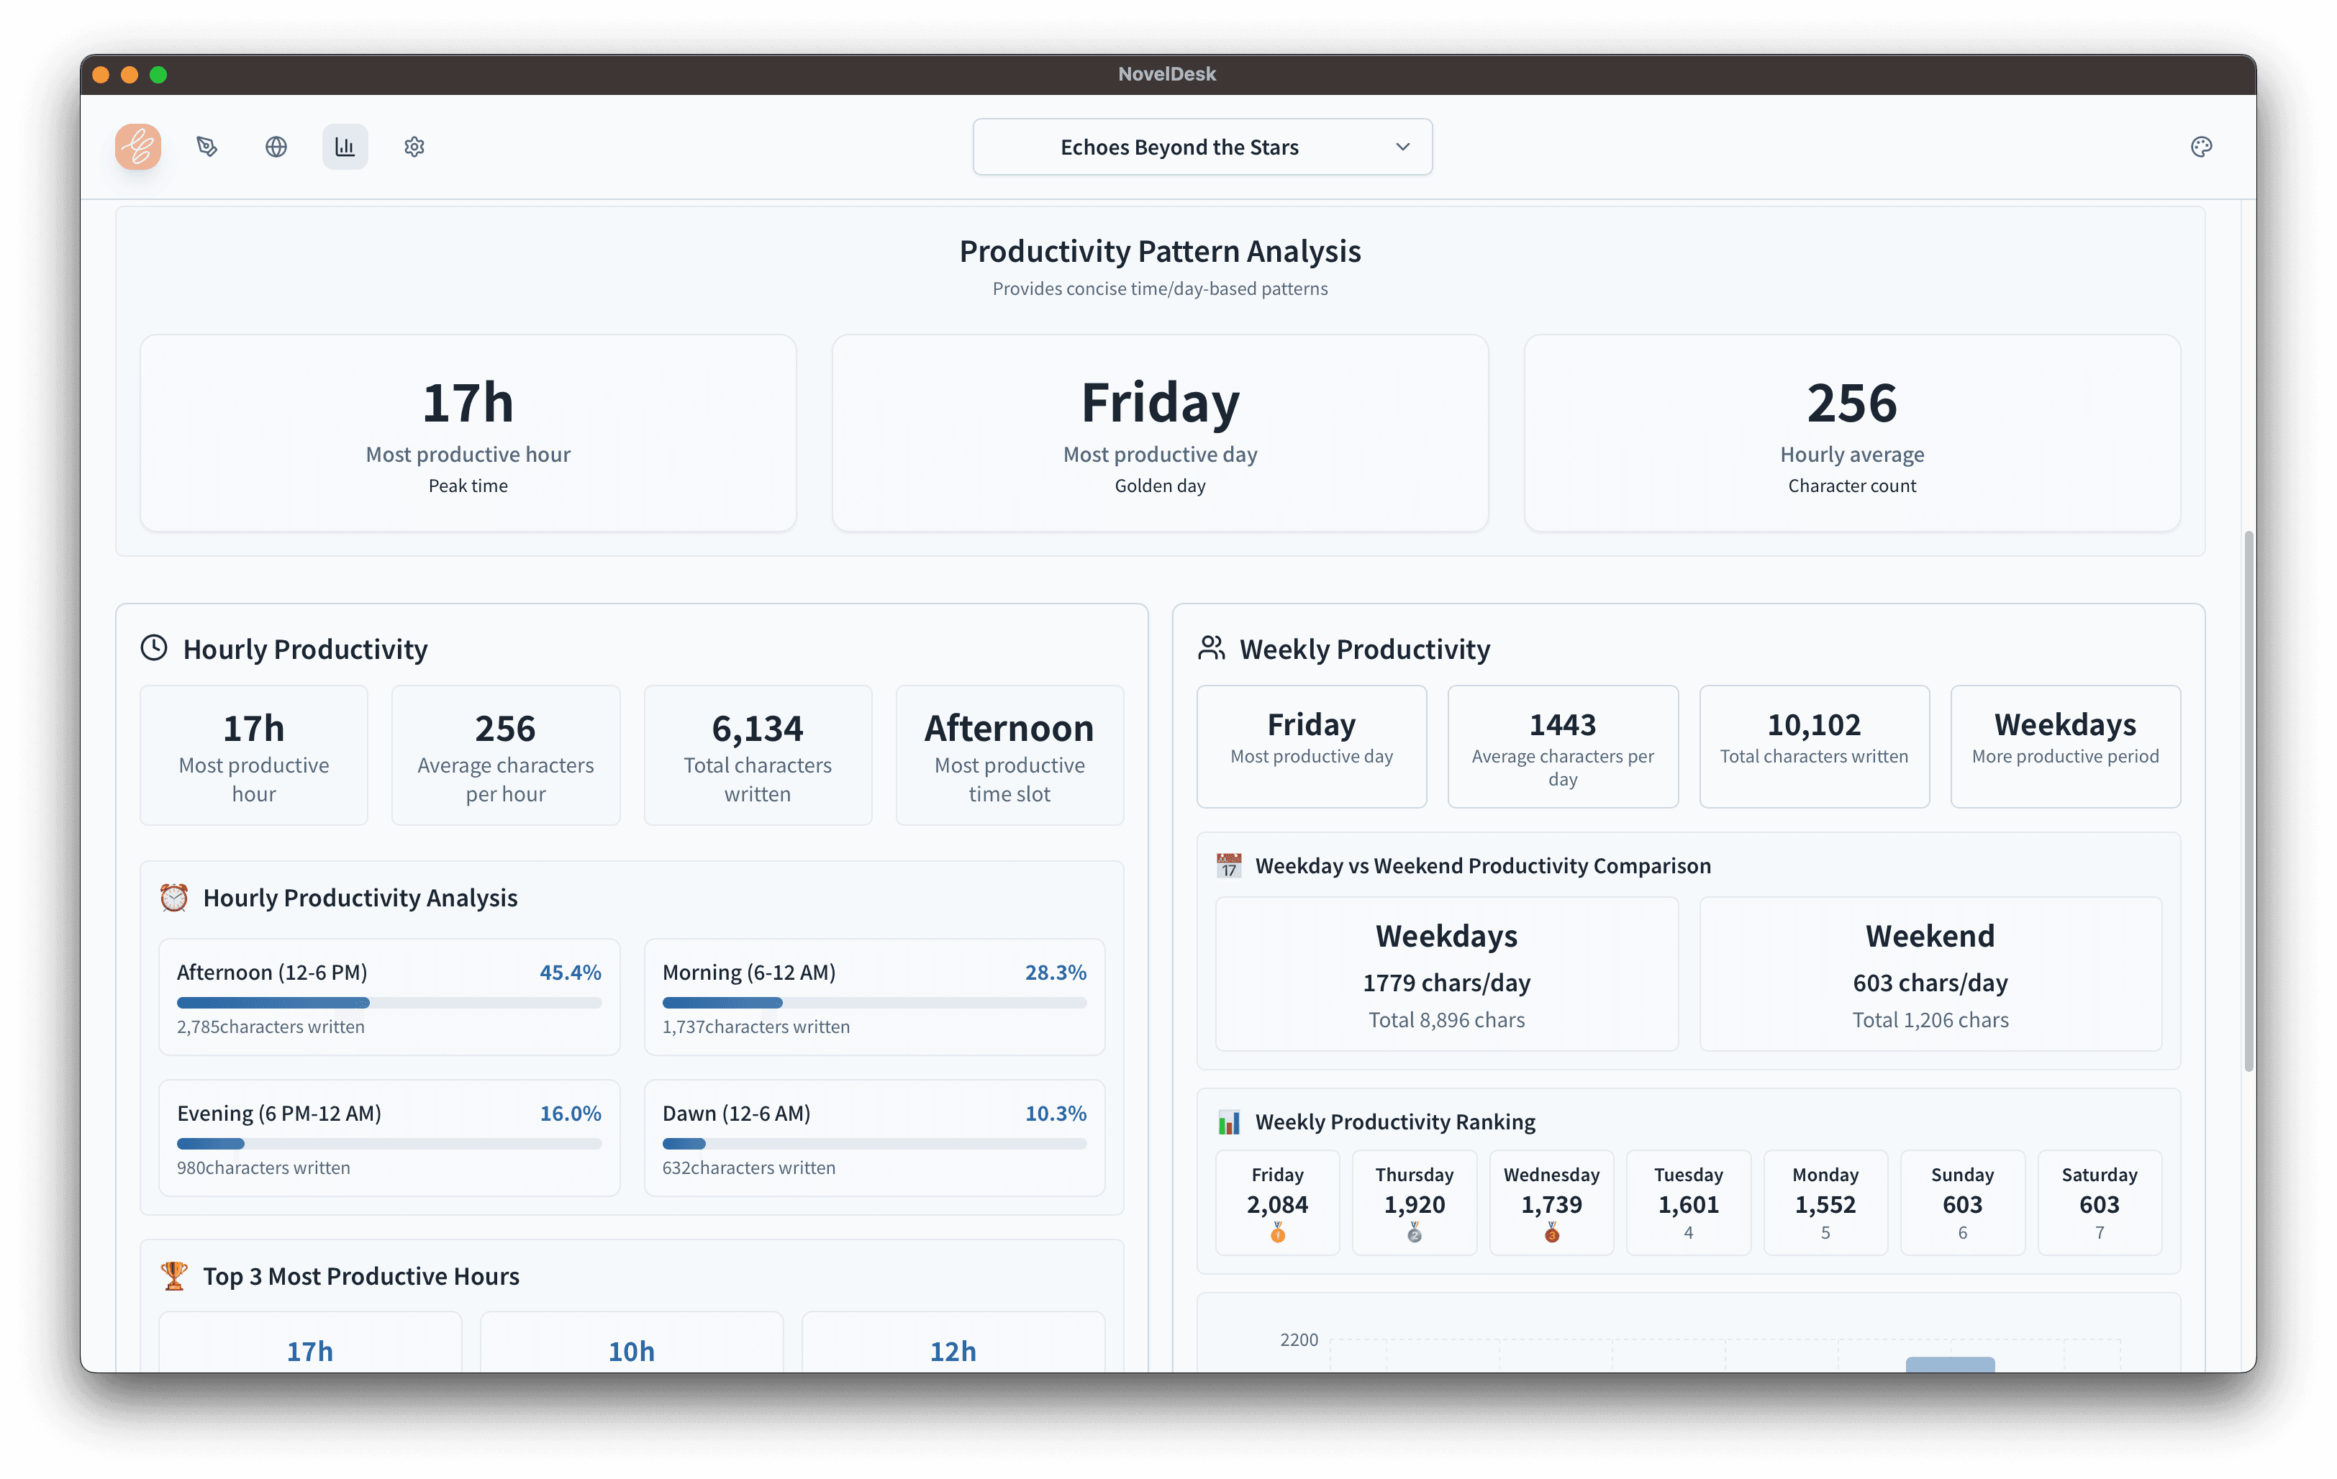Click the chevron arrow in project selector
2337x1479 pixels.
pyautogui.click(x=1402, y=147)
